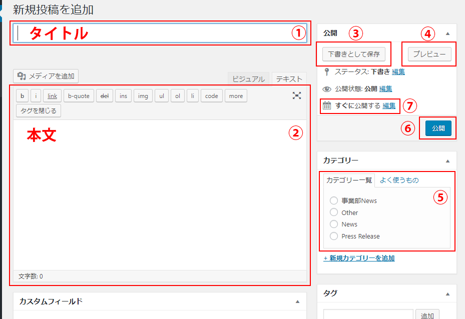Viewport: 465px width, 319px height.
Task: Add a blockquote with b-quote button
Action: 79,95
